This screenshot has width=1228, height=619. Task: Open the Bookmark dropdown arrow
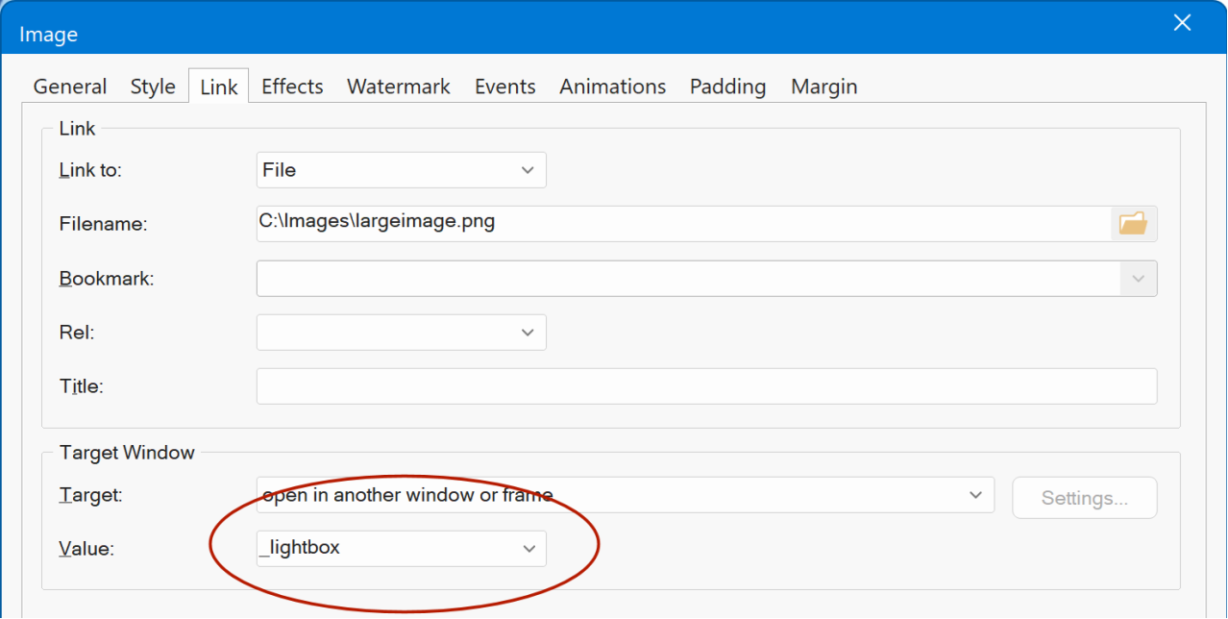1139,279
